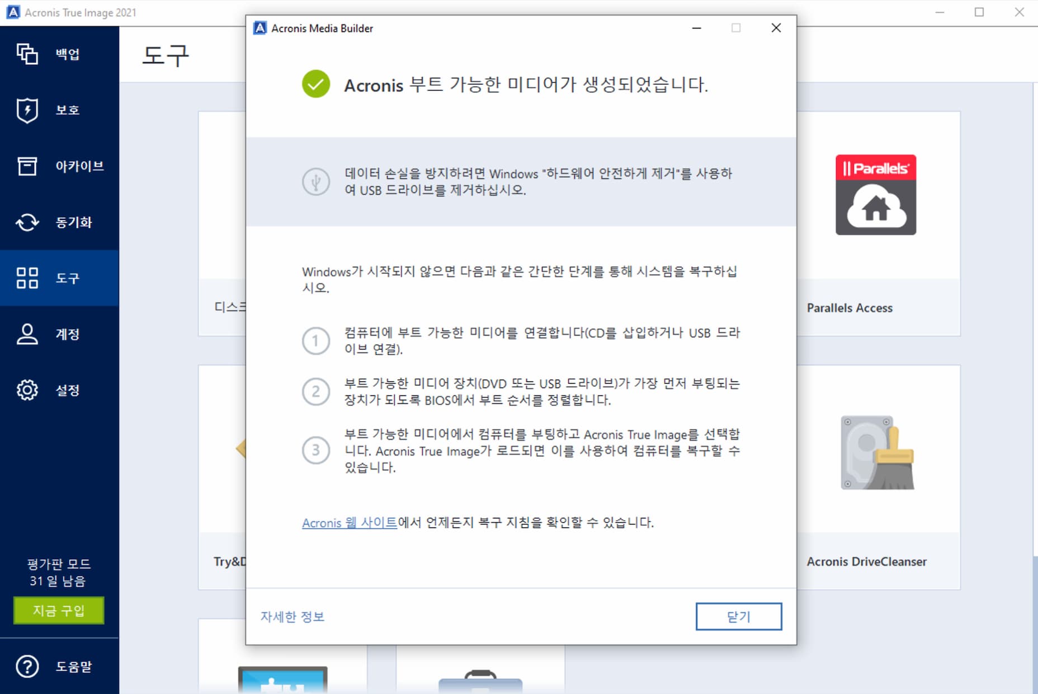Click the Acronis DriveCleanser brush icon
The image size is (1038, 694).
pyautogui.click(x=877, y=452)
